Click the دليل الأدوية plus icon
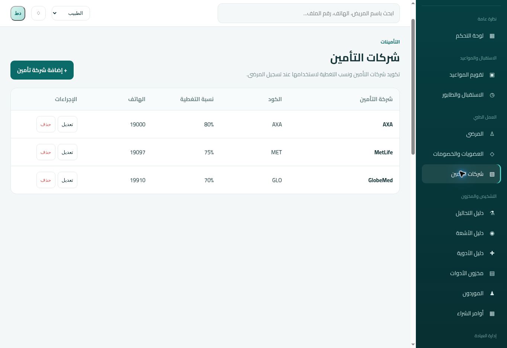This screenshot has height=348, width=507. (x=492, y=253)
